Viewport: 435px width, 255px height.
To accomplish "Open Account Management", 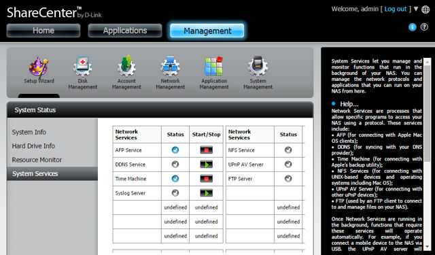I will [x=126, y=73].
